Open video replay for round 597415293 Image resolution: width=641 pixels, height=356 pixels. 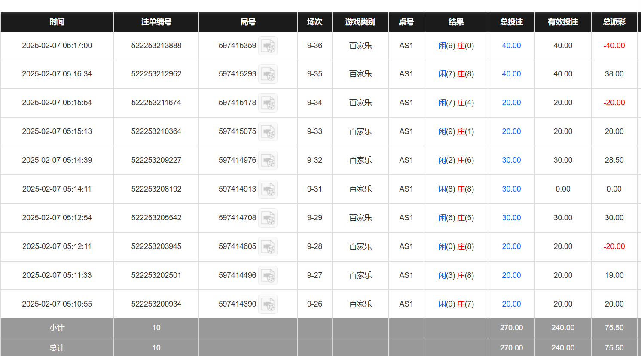click(268, 74)
